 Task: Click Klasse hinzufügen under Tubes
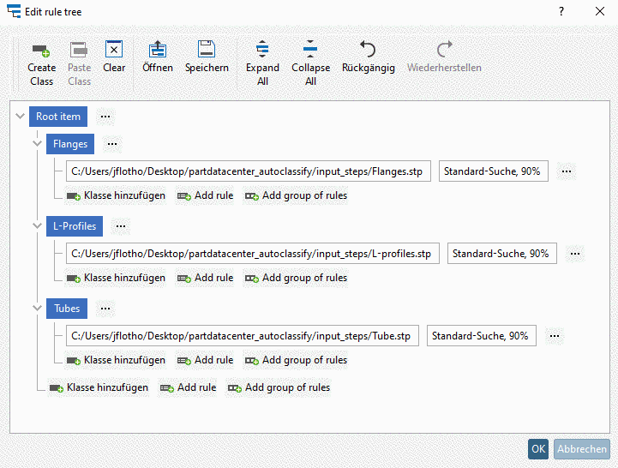(x=116, y=360)
